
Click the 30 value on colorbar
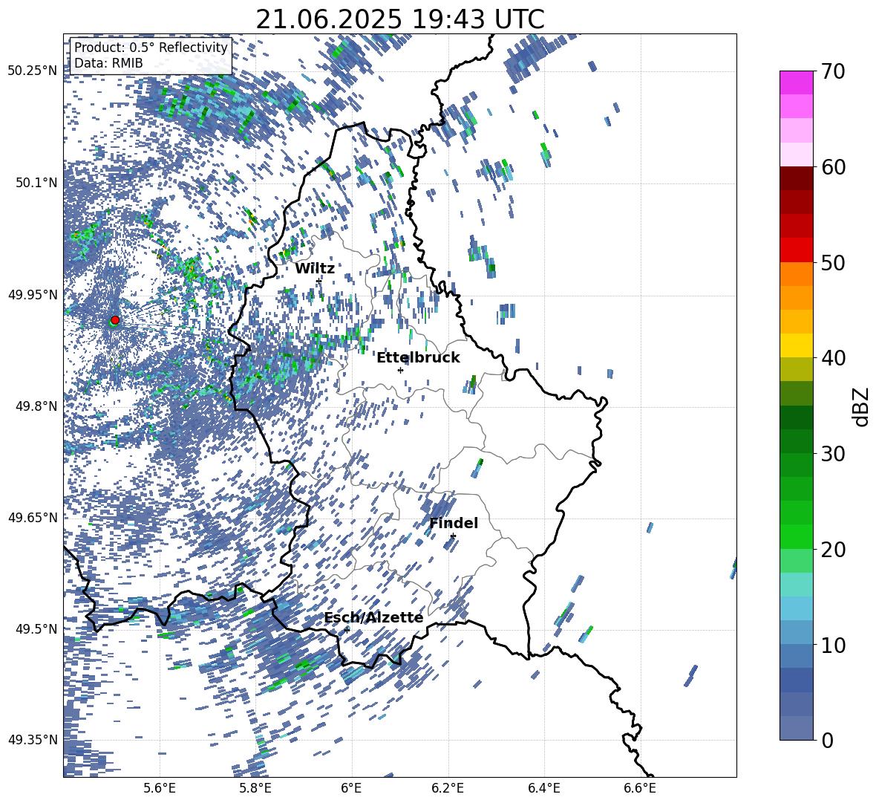pos(833,454)
